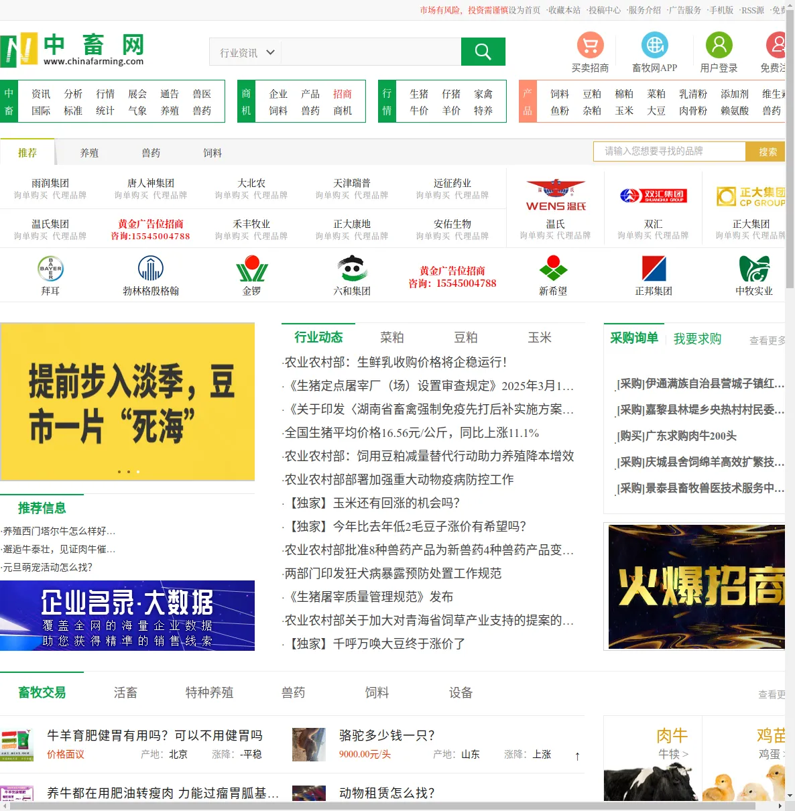Open the 用户登录 user icon
The height and width of the screenshot is (811, 795).
[x=719, y=45]
